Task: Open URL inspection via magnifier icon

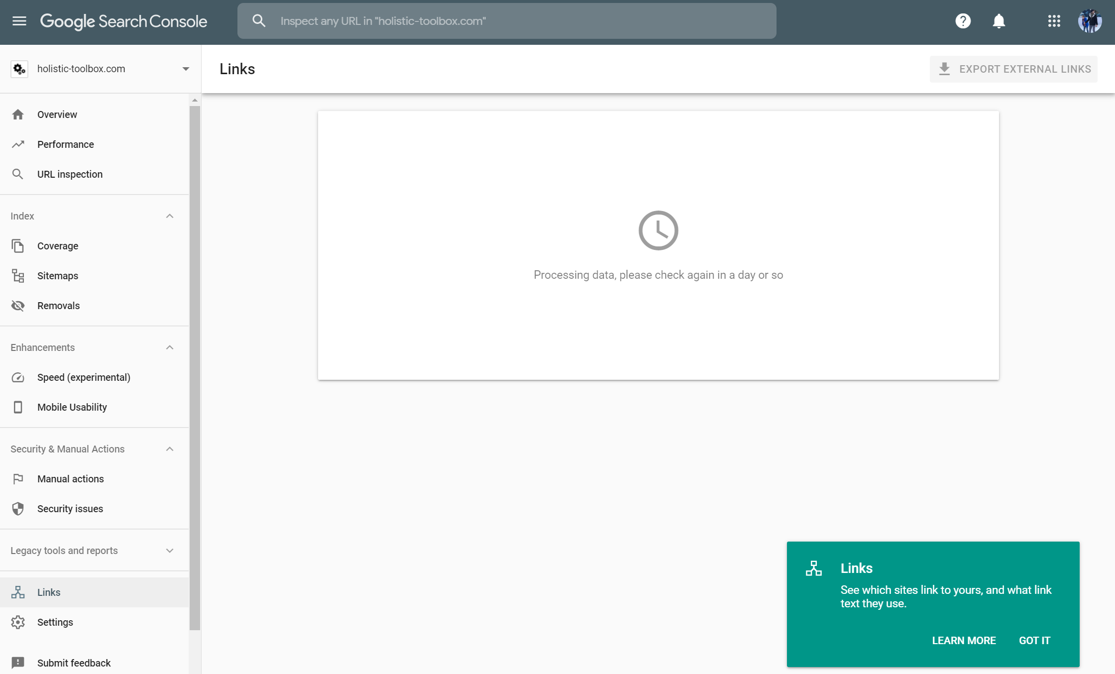Action: pos(18,174)
